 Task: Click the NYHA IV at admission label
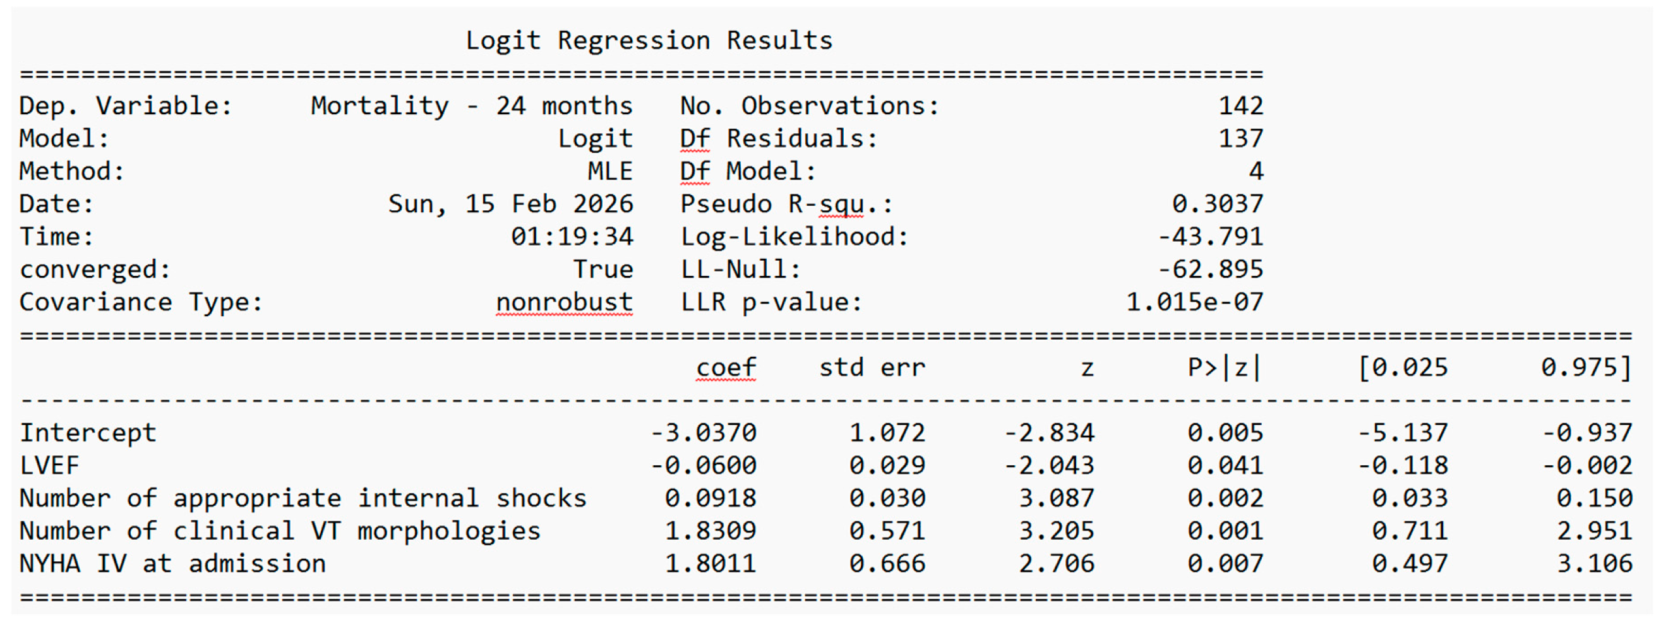[172, 564]
